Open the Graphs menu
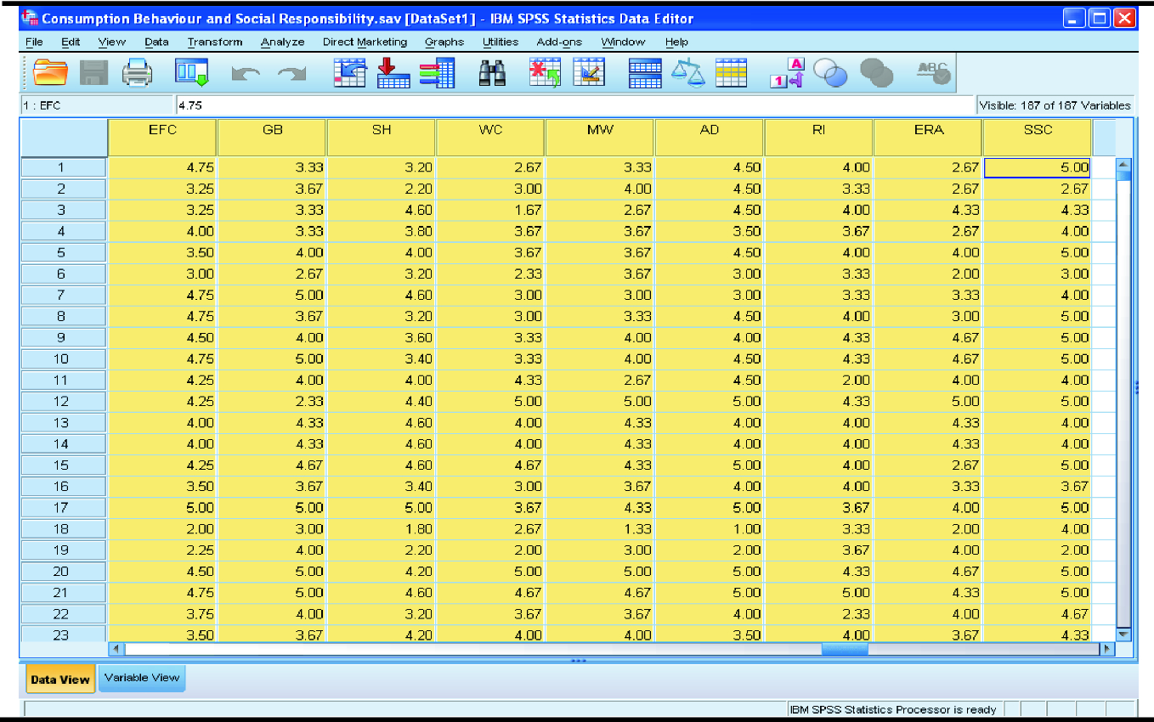 [444, 42]
